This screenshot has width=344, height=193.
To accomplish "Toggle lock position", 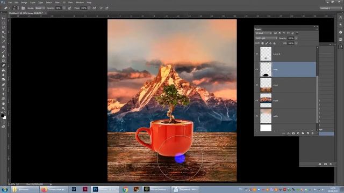I will (270, 43).
